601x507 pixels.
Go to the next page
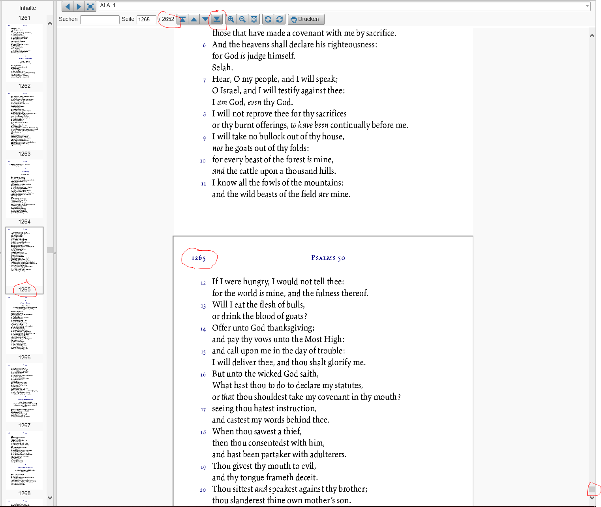click(205, 19)
